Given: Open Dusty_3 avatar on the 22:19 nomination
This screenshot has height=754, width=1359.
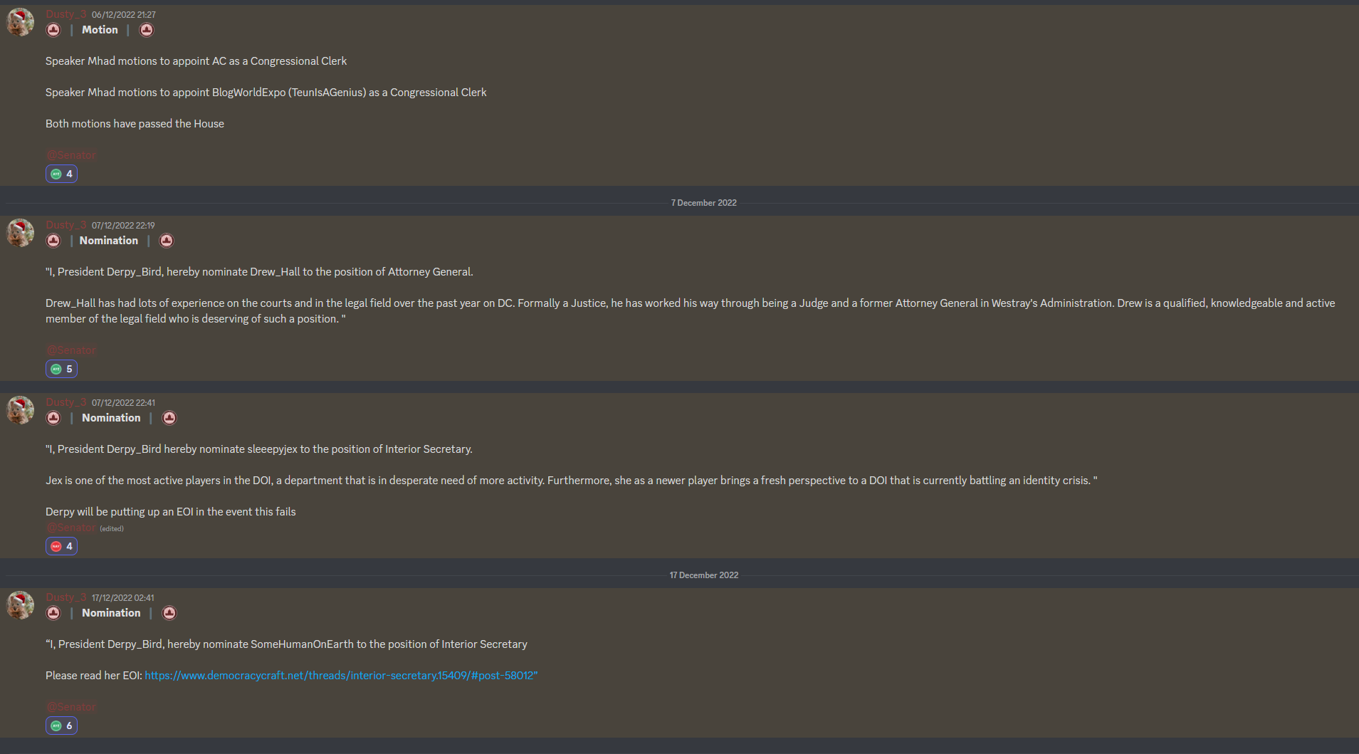Looking at the screenshot, I should pyautogui.click(x=20, y=233).
